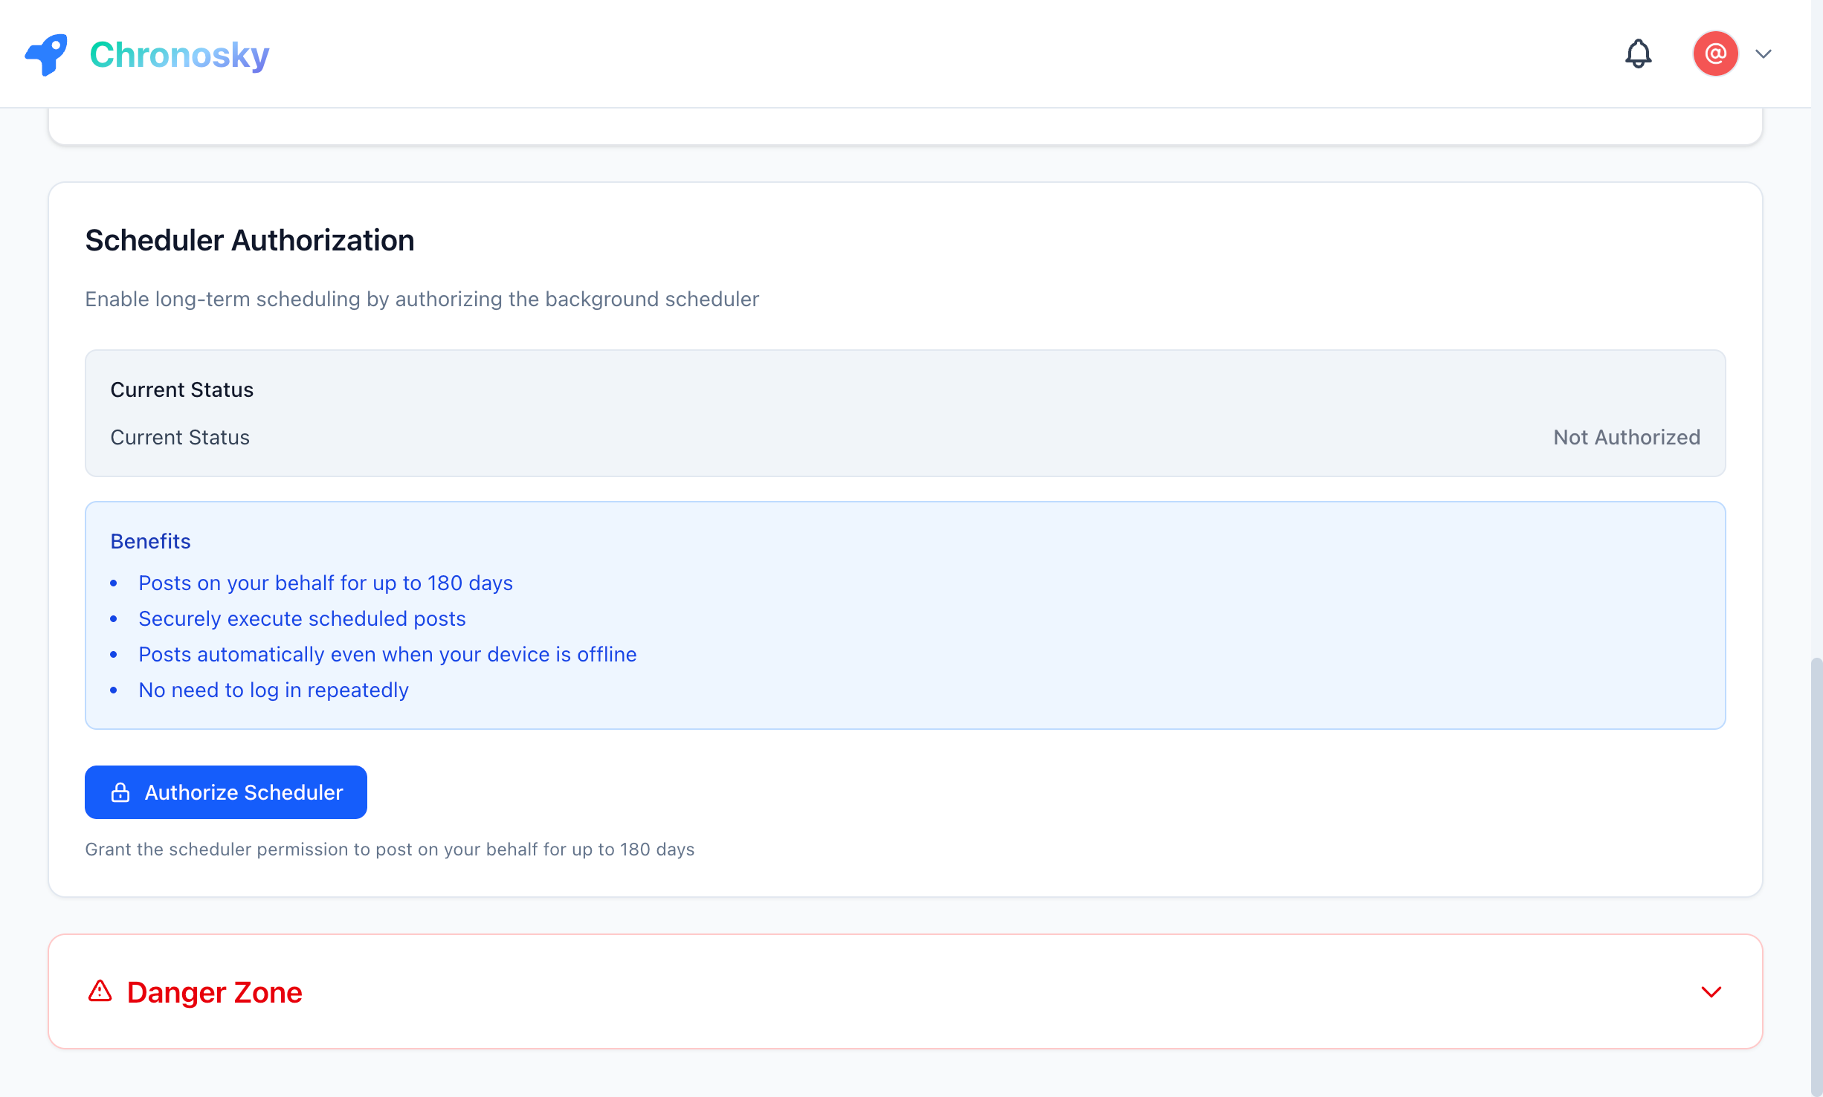The height and width of the screenshot is (1097, 1823).
Task: Click the 'Not Authorized' status text
Action: (1627, 437)
